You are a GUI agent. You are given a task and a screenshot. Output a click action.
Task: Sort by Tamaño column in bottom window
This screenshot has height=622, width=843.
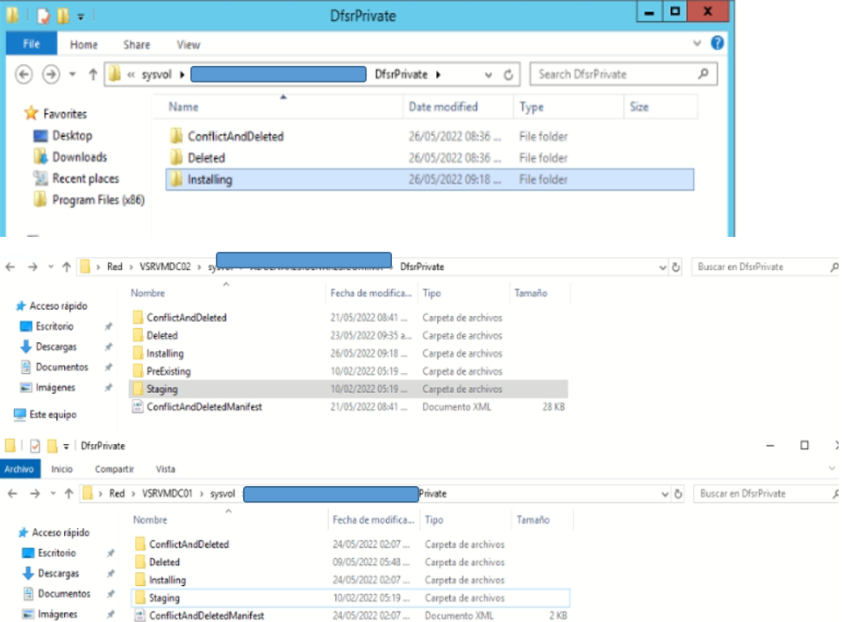[x=532, y=520]
